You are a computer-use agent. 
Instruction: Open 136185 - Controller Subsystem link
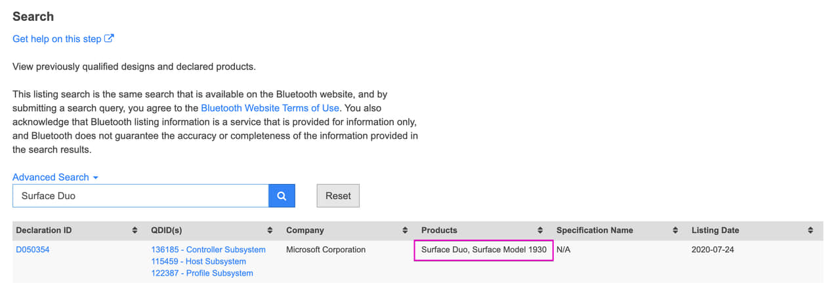208,250
